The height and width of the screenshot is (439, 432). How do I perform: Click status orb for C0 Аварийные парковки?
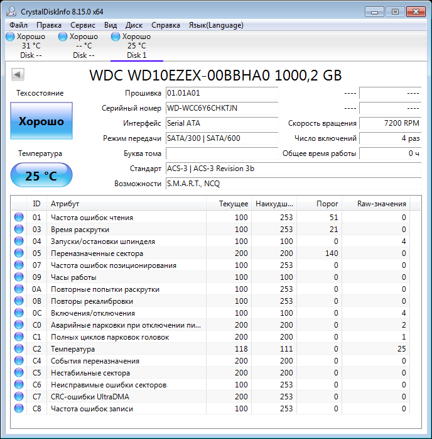(x=19, y=325)
